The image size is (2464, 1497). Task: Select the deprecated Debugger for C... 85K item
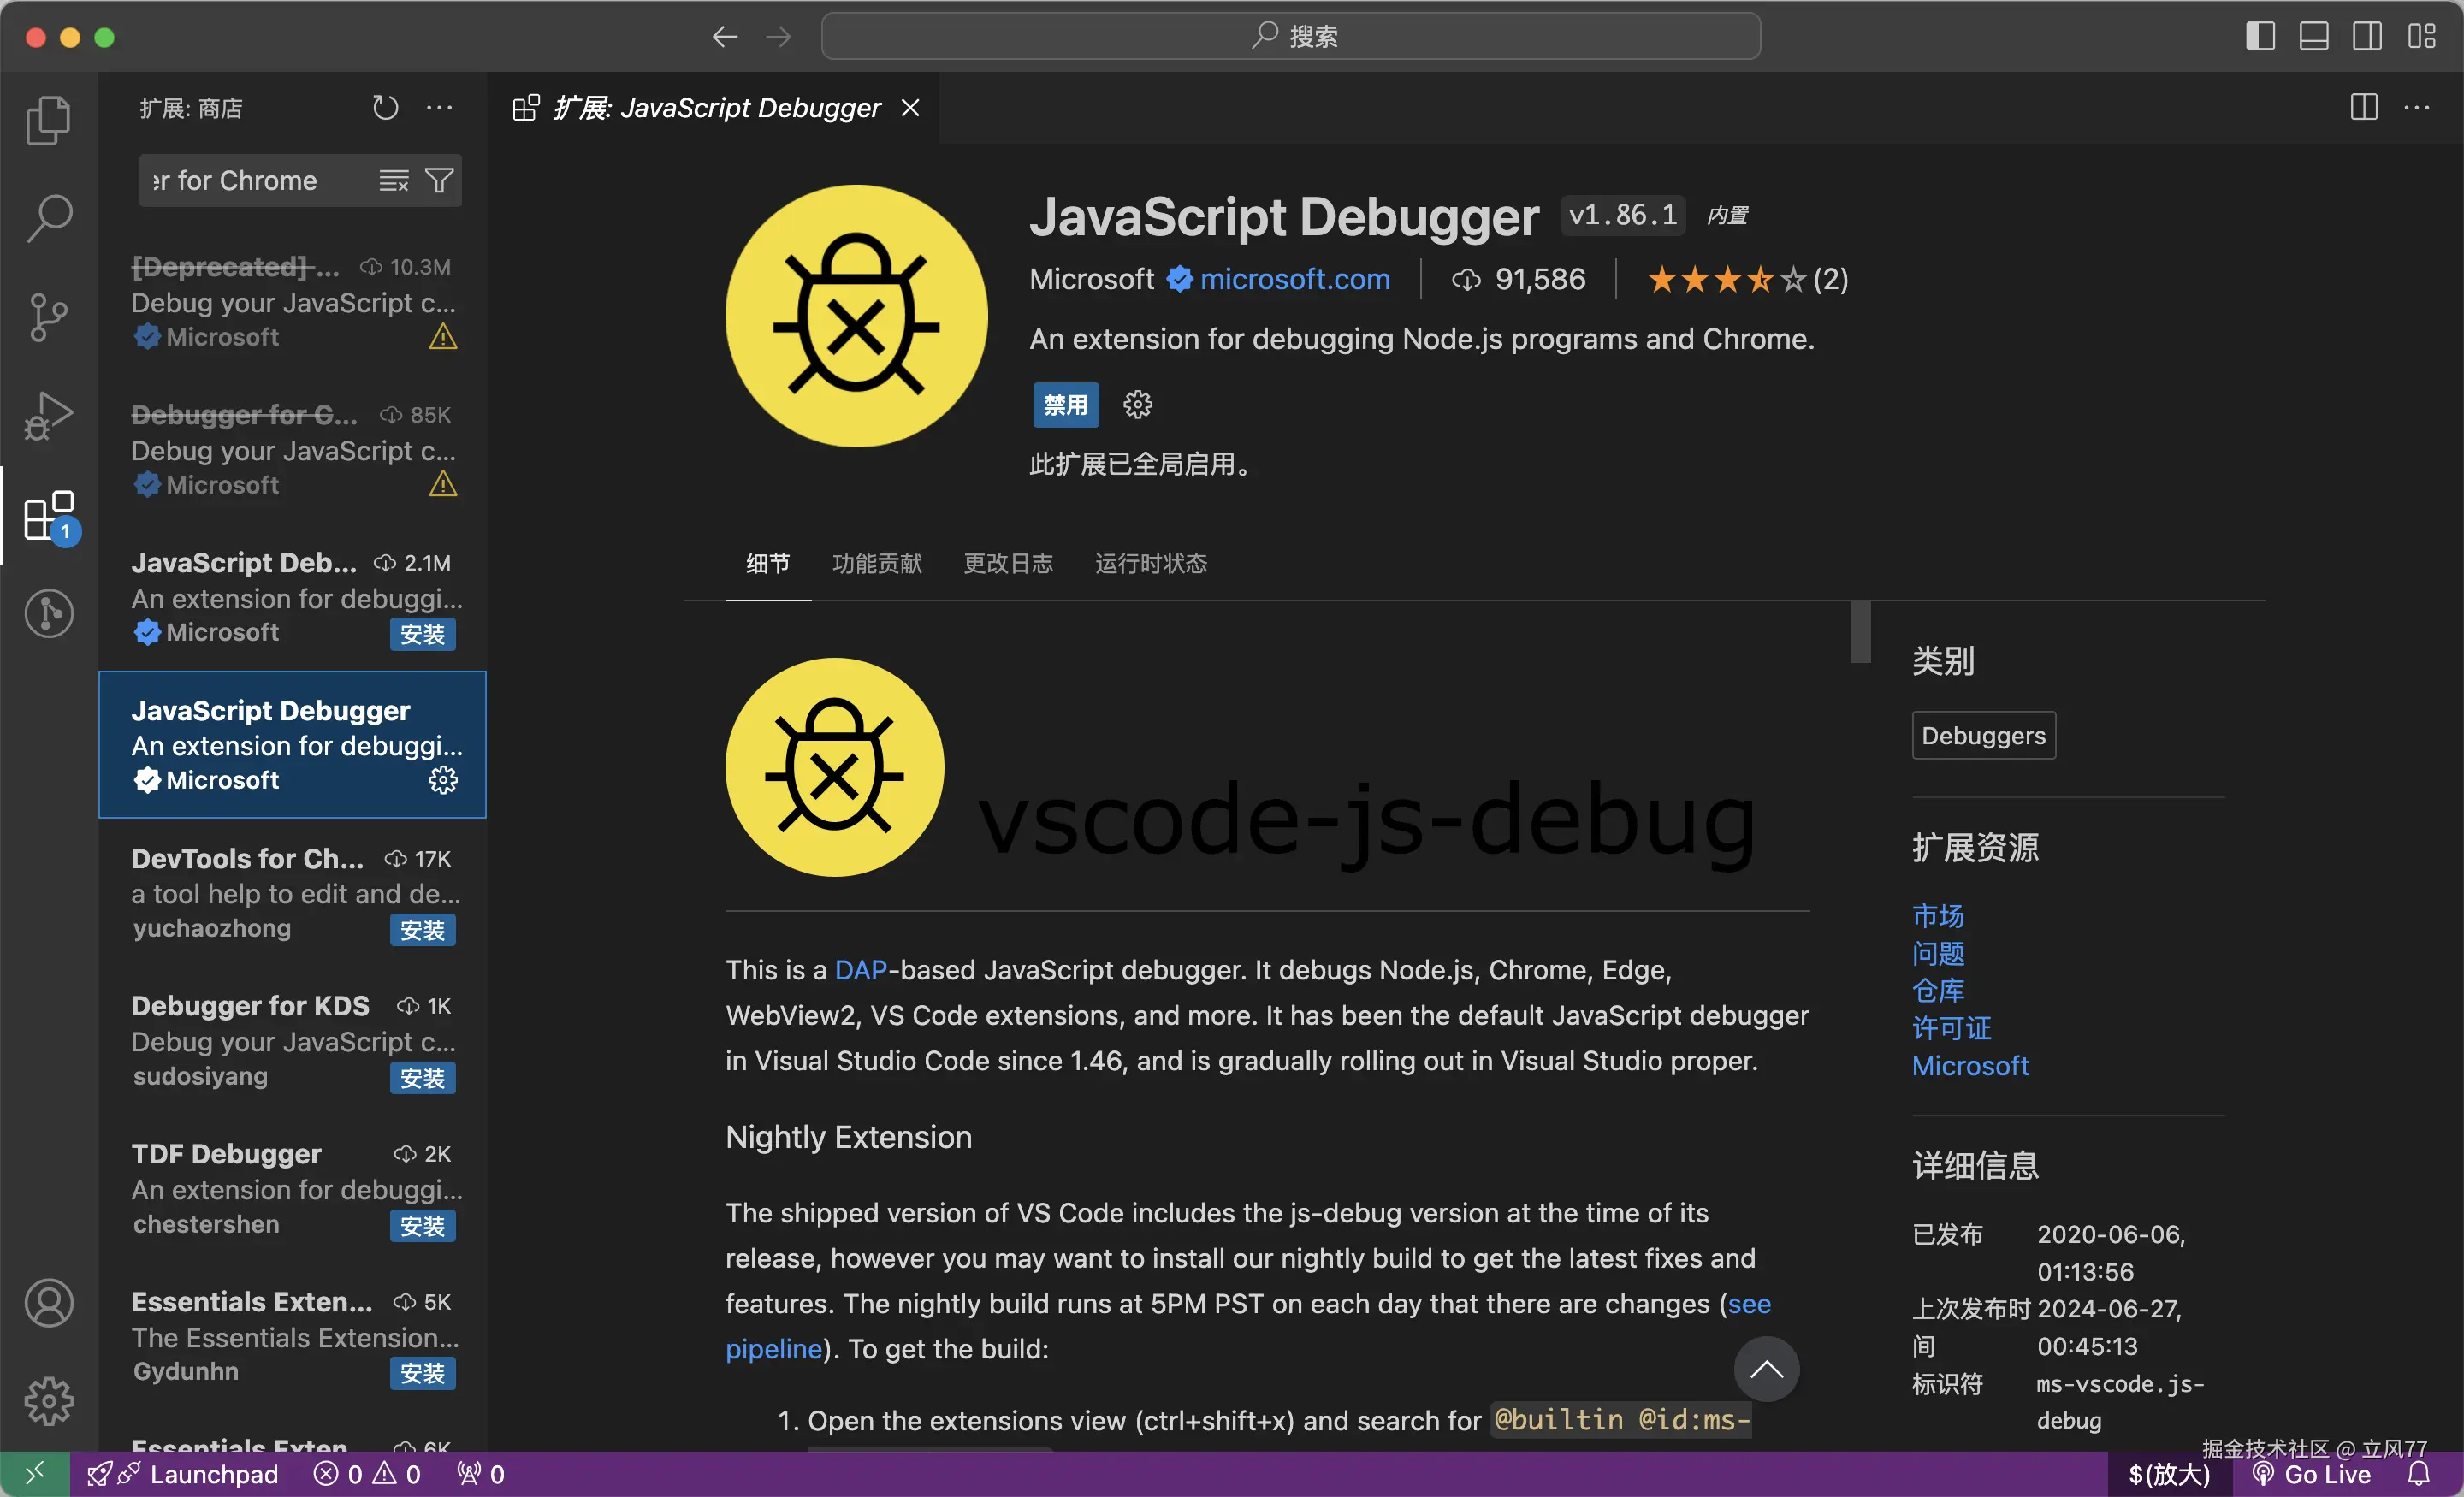pyautogui.click(x=292, y=449)
